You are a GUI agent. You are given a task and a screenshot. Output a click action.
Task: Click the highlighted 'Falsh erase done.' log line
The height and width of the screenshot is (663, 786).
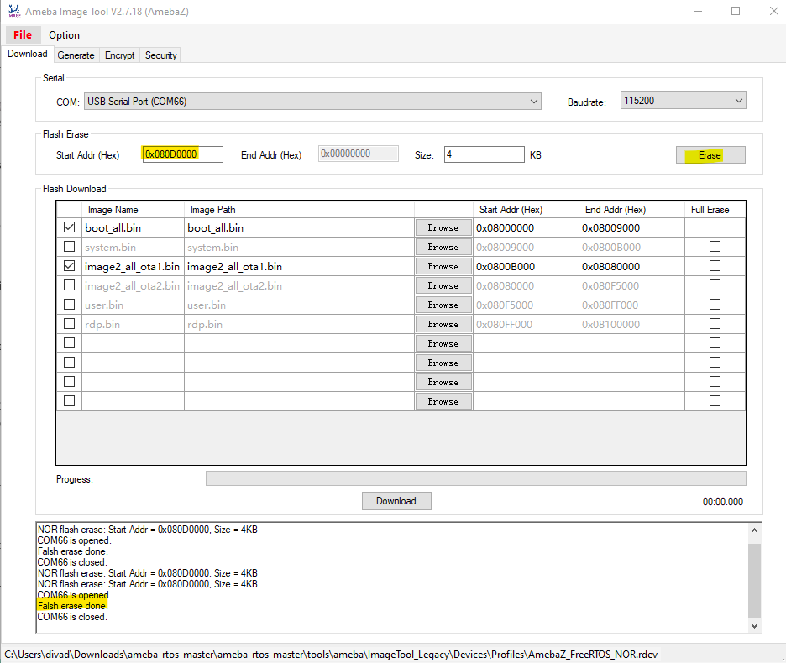(x=73, y=605)
